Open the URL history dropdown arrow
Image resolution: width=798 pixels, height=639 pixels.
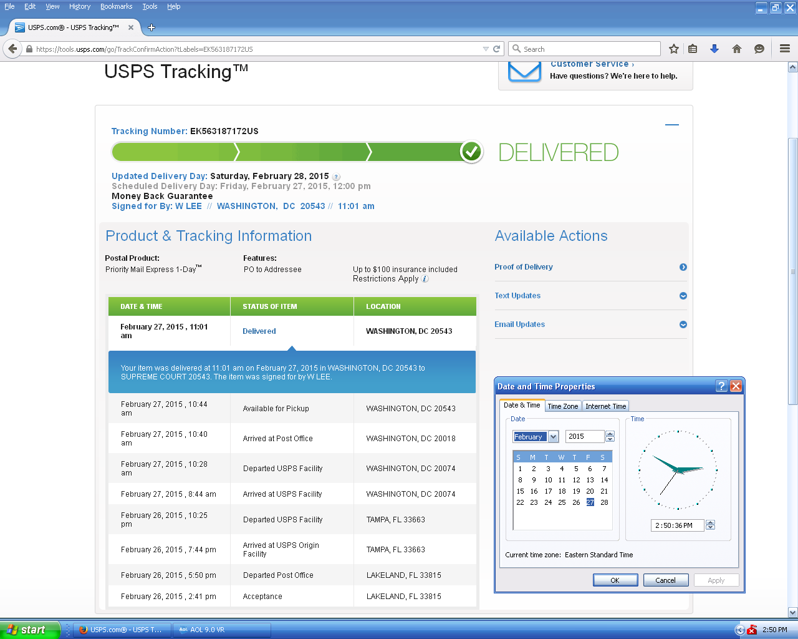(x=486, y=49)
